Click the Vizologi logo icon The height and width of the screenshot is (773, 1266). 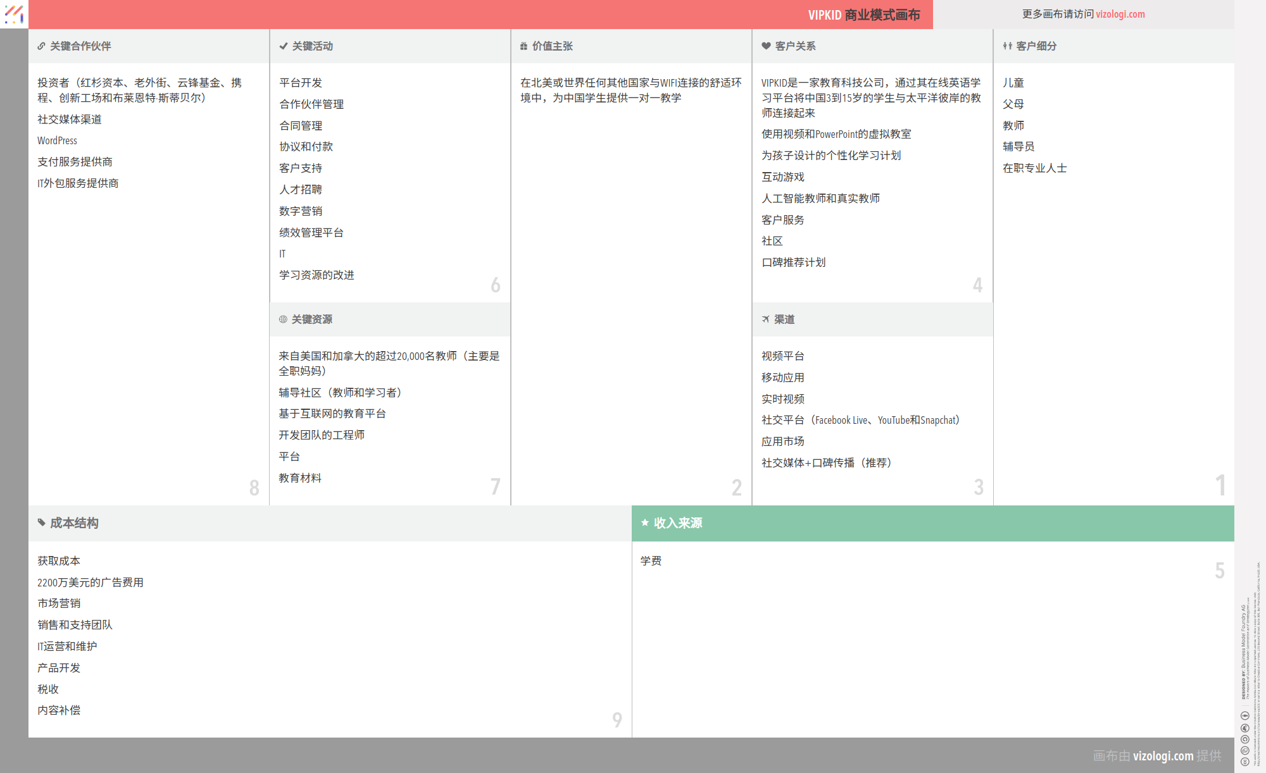click(x=14, y=14)
